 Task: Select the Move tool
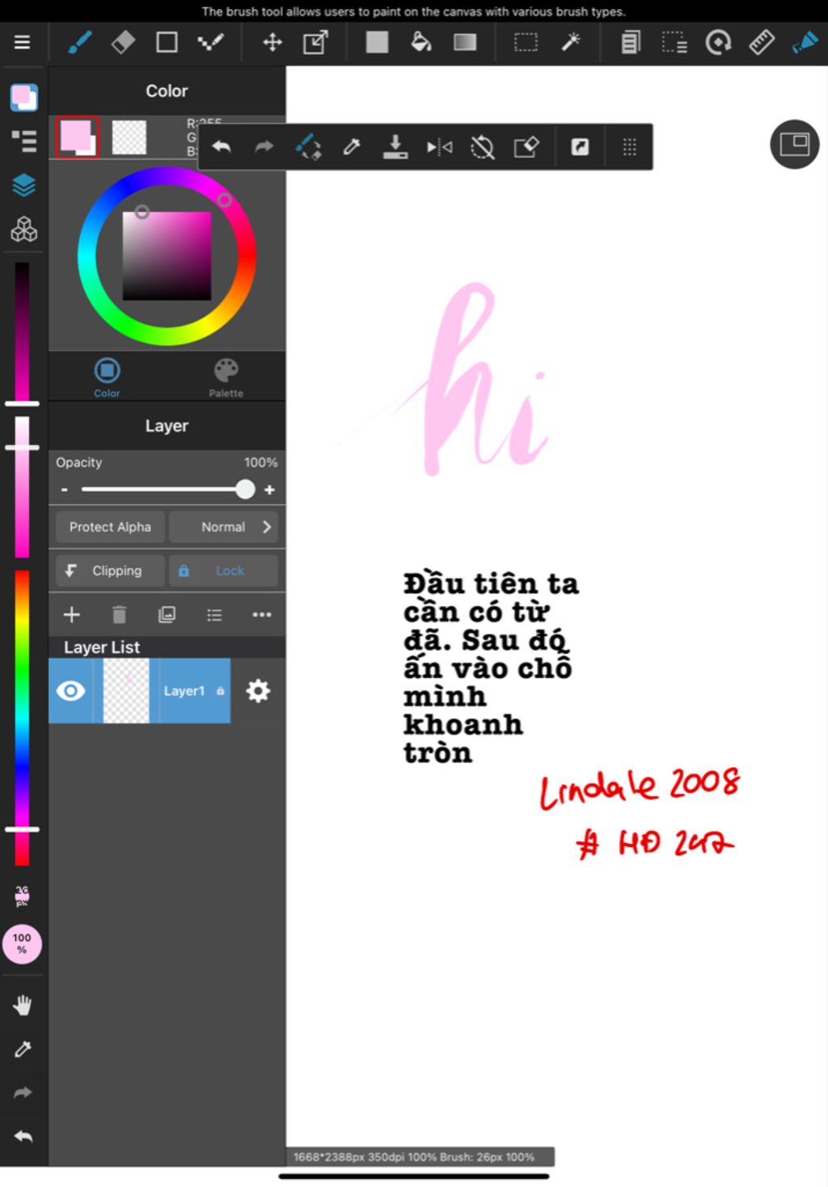tap(272, 42)
